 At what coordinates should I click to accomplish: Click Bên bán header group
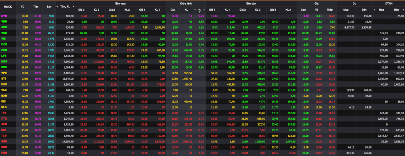pyautogui.click(x=251, y=3)
